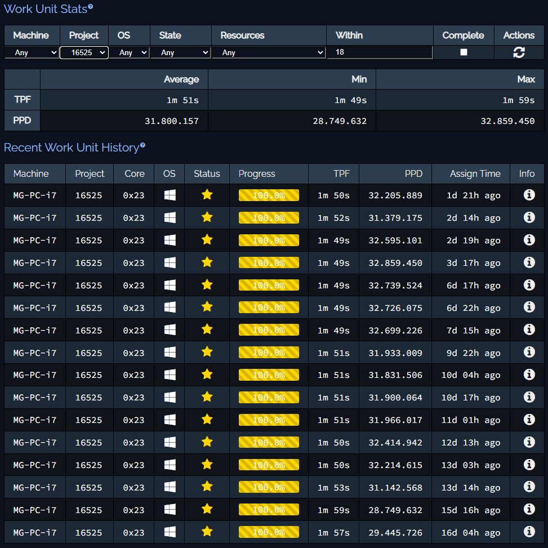Open info icon for 1d 21h ago unit

pos(529,195)
